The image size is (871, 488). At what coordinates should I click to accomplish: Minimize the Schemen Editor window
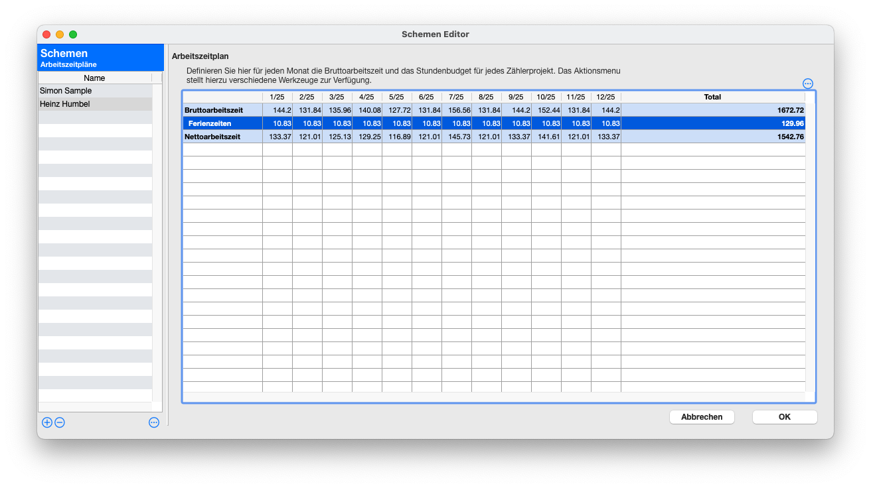[x=60, y=34]
